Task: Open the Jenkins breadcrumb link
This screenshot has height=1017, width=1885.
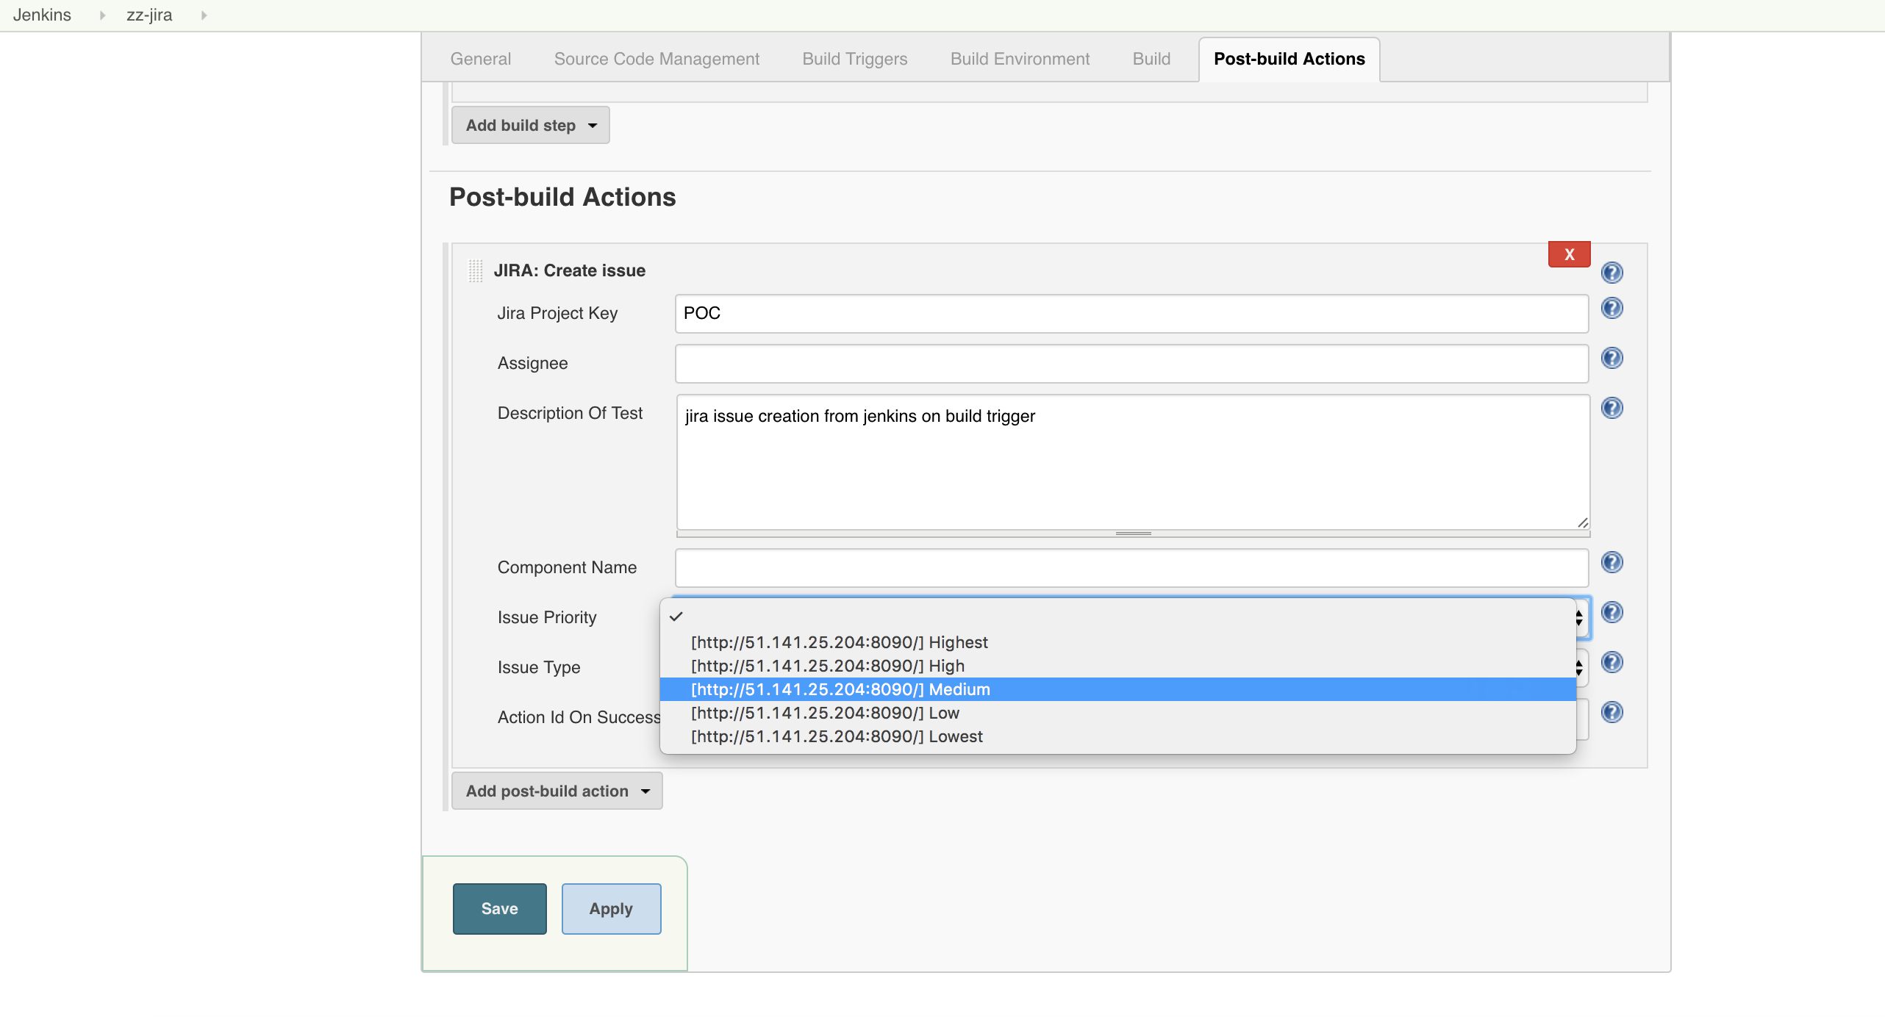Action: tap(42, 15)
